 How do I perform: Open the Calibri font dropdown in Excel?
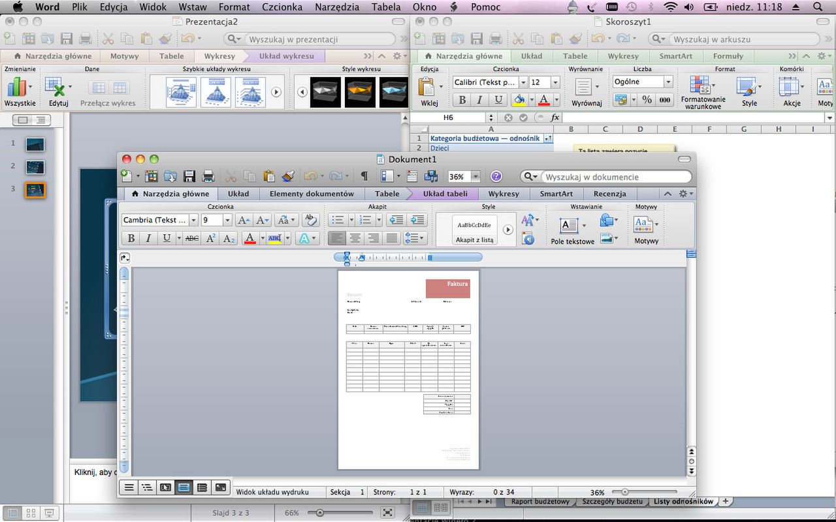point(523,82)
